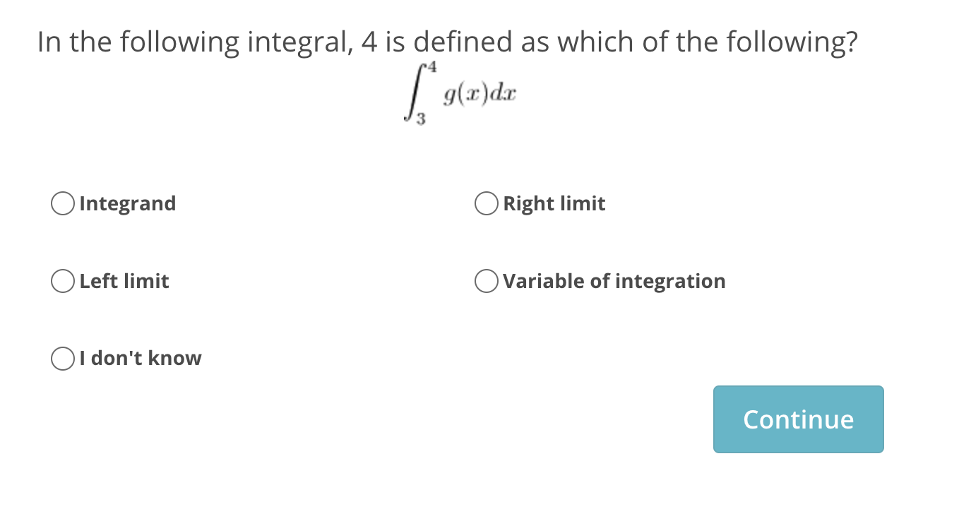Click the Integrand answer label

pyautogui.click(x=127, y=203)
